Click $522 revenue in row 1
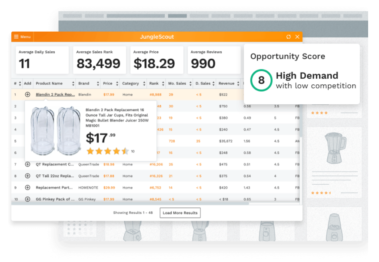Screen dimensions: 379x262 [x=223, y=95]
